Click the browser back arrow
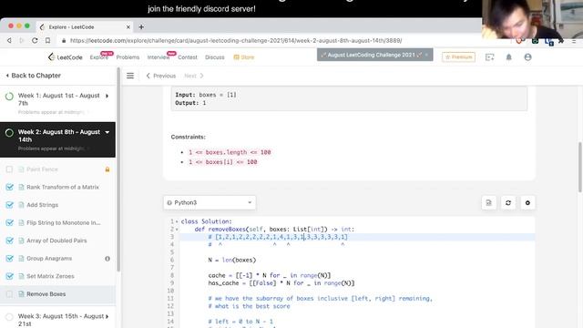Viewport: 583px width, 328px height. point(9,40)
